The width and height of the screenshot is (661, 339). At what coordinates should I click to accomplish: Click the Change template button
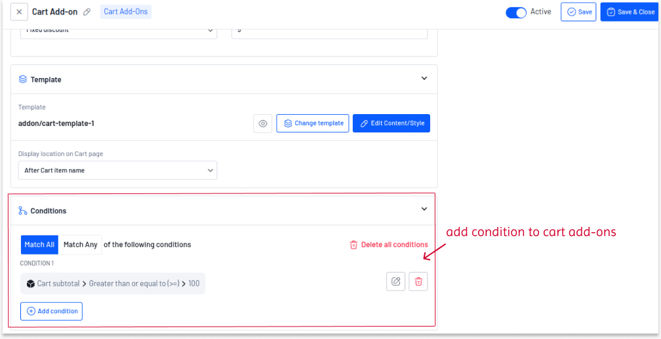pyautogui.click(x=313, y=123)
